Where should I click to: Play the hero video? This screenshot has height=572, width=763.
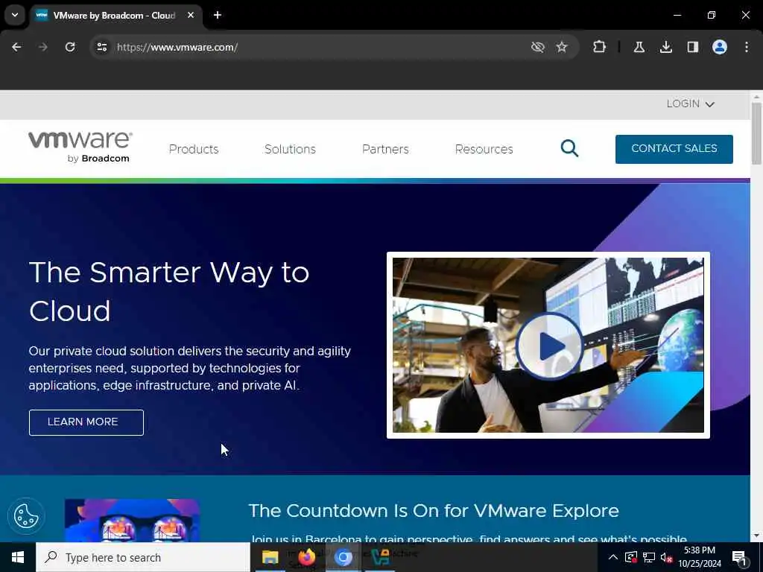pos(549,346)
